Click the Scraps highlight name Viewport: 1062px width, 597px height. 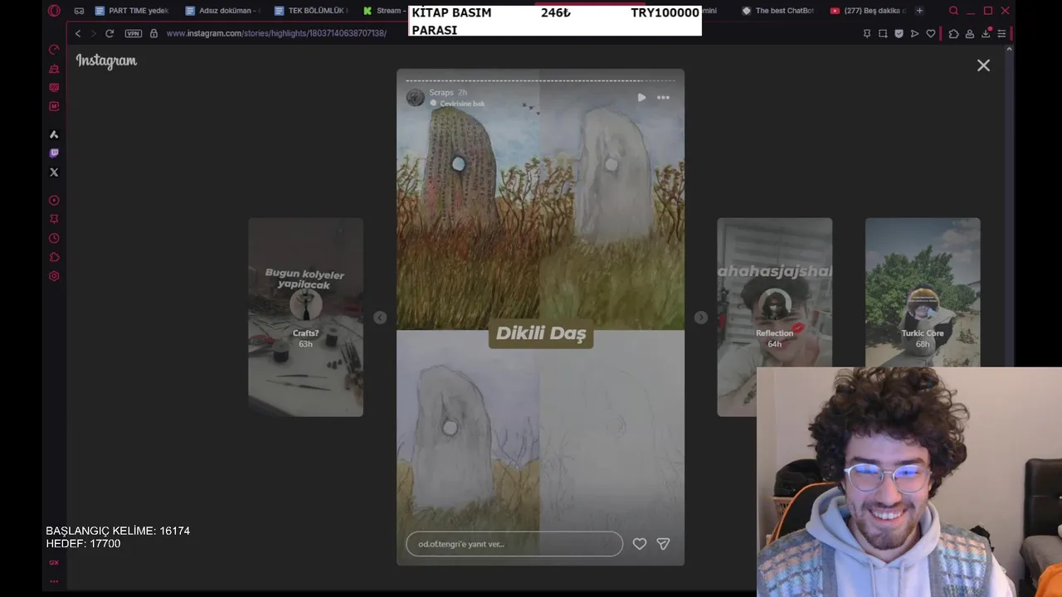point(441,93)
